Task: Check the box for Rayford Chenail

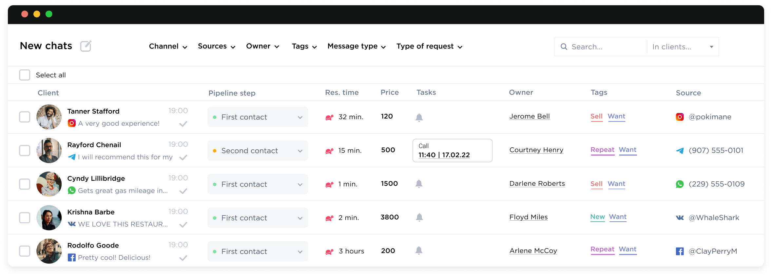Action: 25,151
